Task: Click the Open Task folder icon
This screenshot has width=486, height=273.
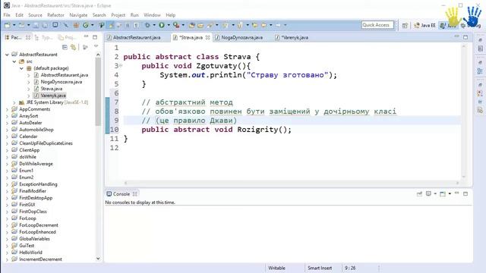Action: tap(200, 25)
